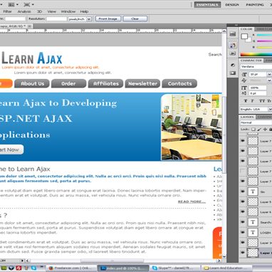
Task: Hide the LOGIN text layer
Action: click(243, 232)
